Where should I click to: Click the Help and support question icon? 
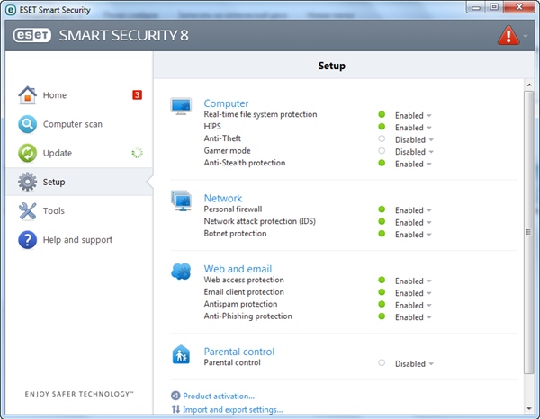coord(28,239)
